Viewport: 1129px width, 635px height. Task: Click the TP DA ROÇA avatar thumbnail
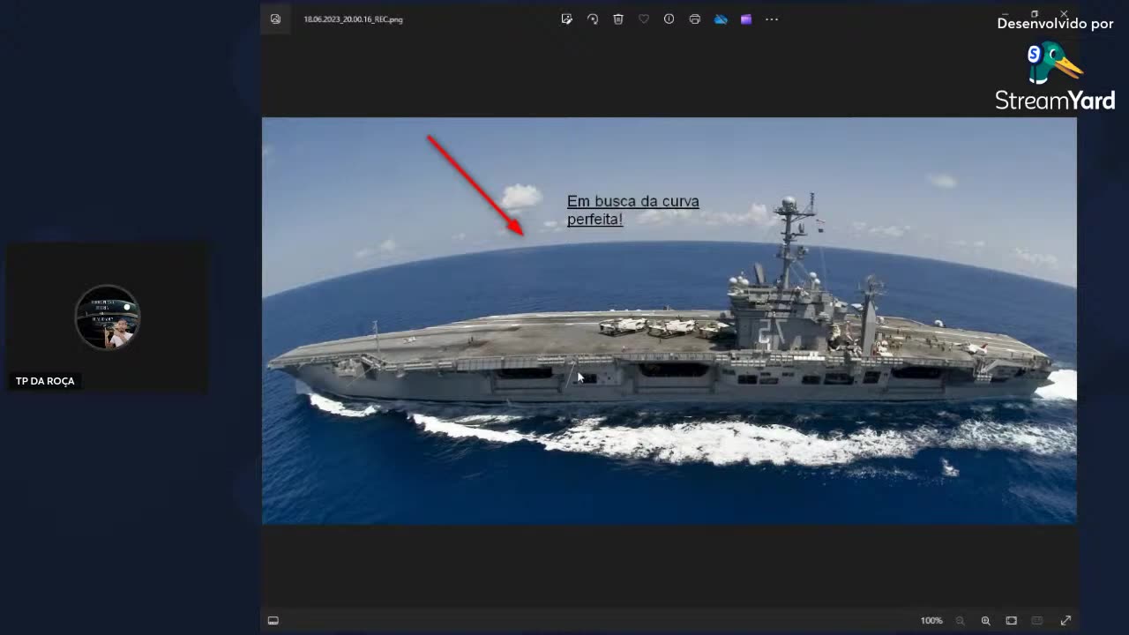(x=108, y=317)
